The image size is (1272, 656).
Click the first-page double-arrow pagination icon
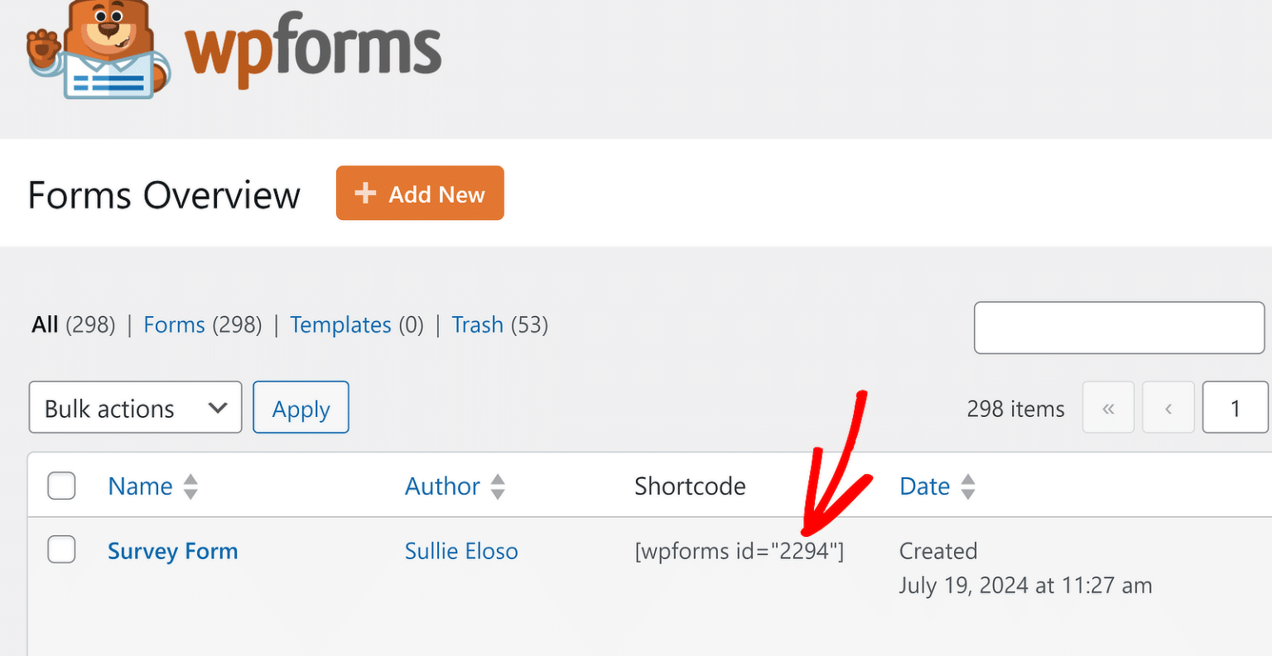(1108, 407)
